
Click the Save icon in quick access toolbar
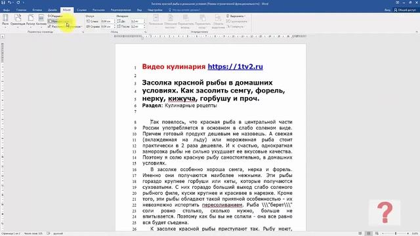click(3, 3)
